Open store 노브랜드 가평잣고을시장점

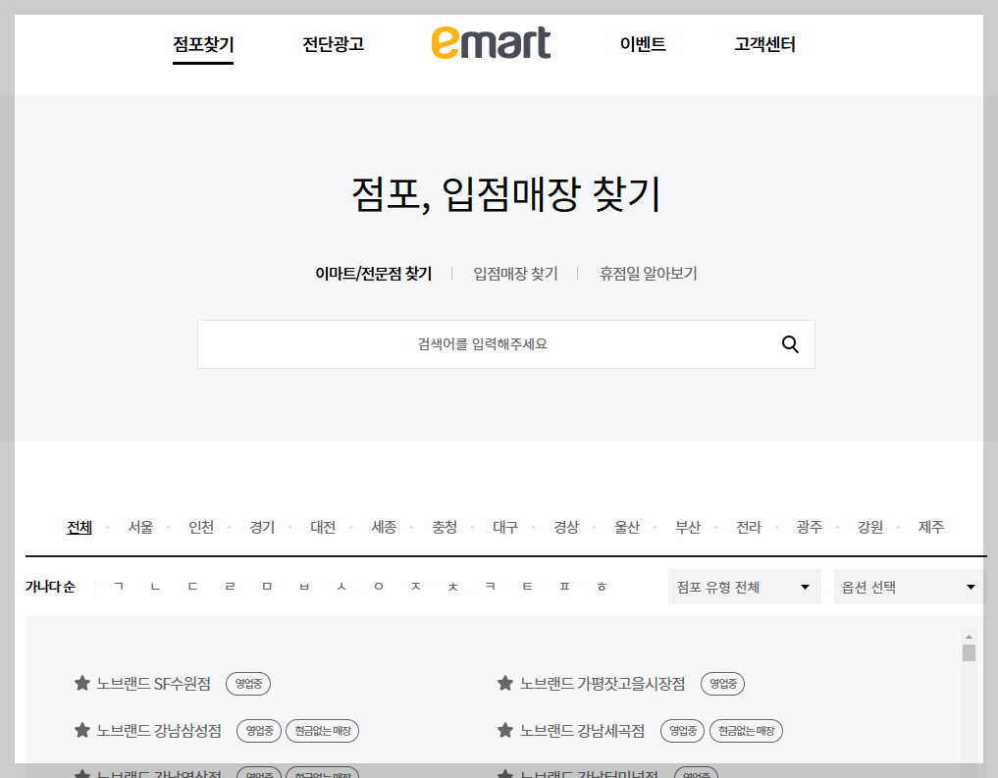[603, 684]
